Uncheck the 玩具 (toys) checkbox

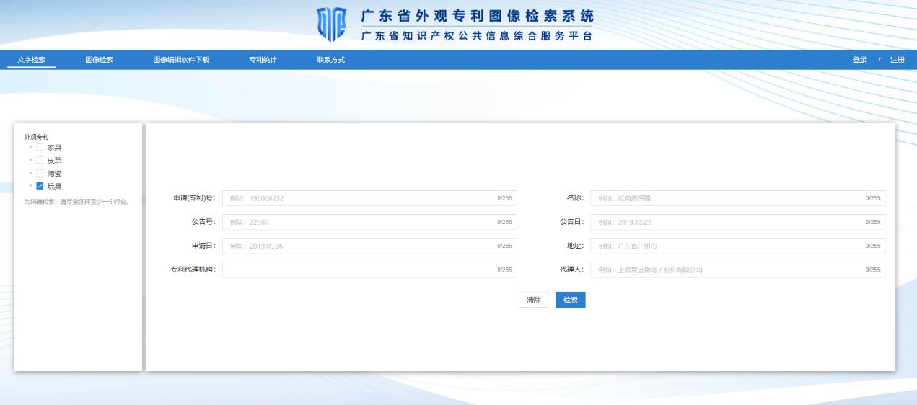click(x=40, y=186)
